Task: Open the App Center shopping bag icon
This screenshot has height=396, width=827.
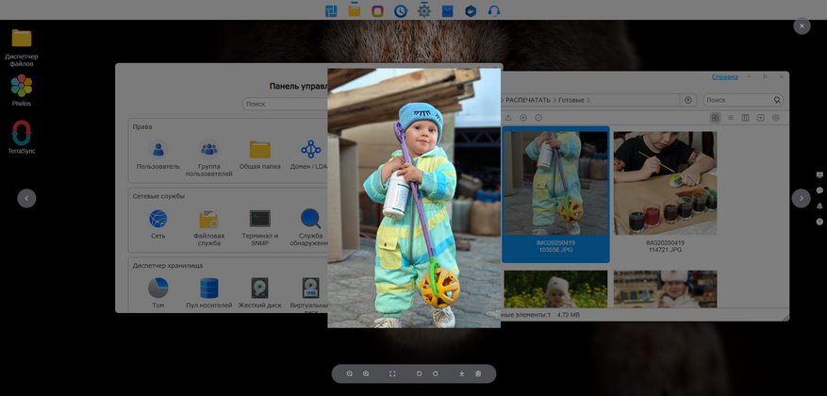Action: [x=448, y=10]
